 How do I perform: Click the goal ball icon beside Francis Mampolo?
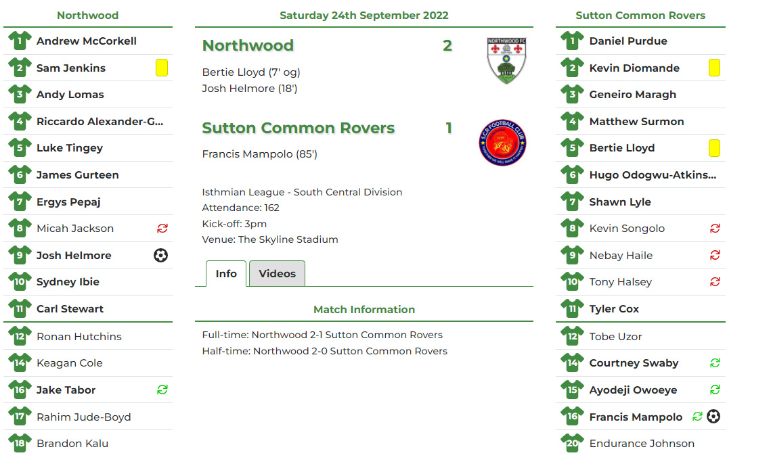[713, 417]
